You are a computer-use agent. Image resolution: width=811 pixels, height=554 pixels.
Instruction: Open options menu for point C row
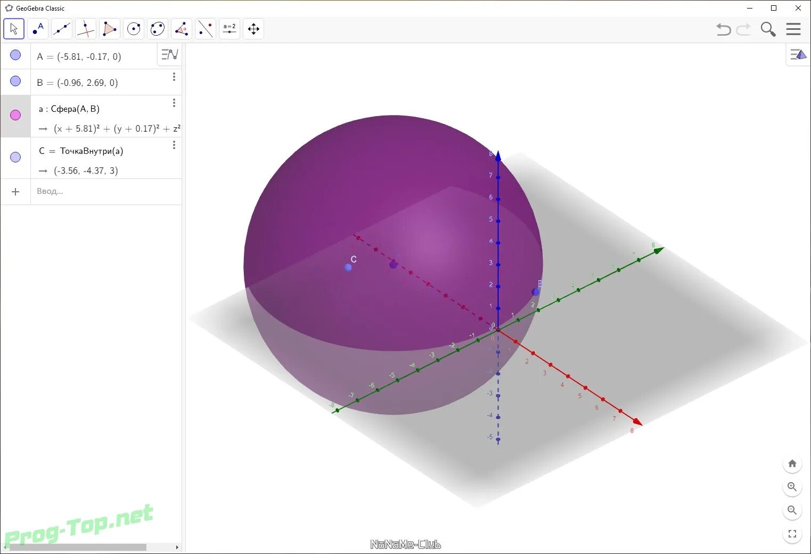[x=174, y=145]
